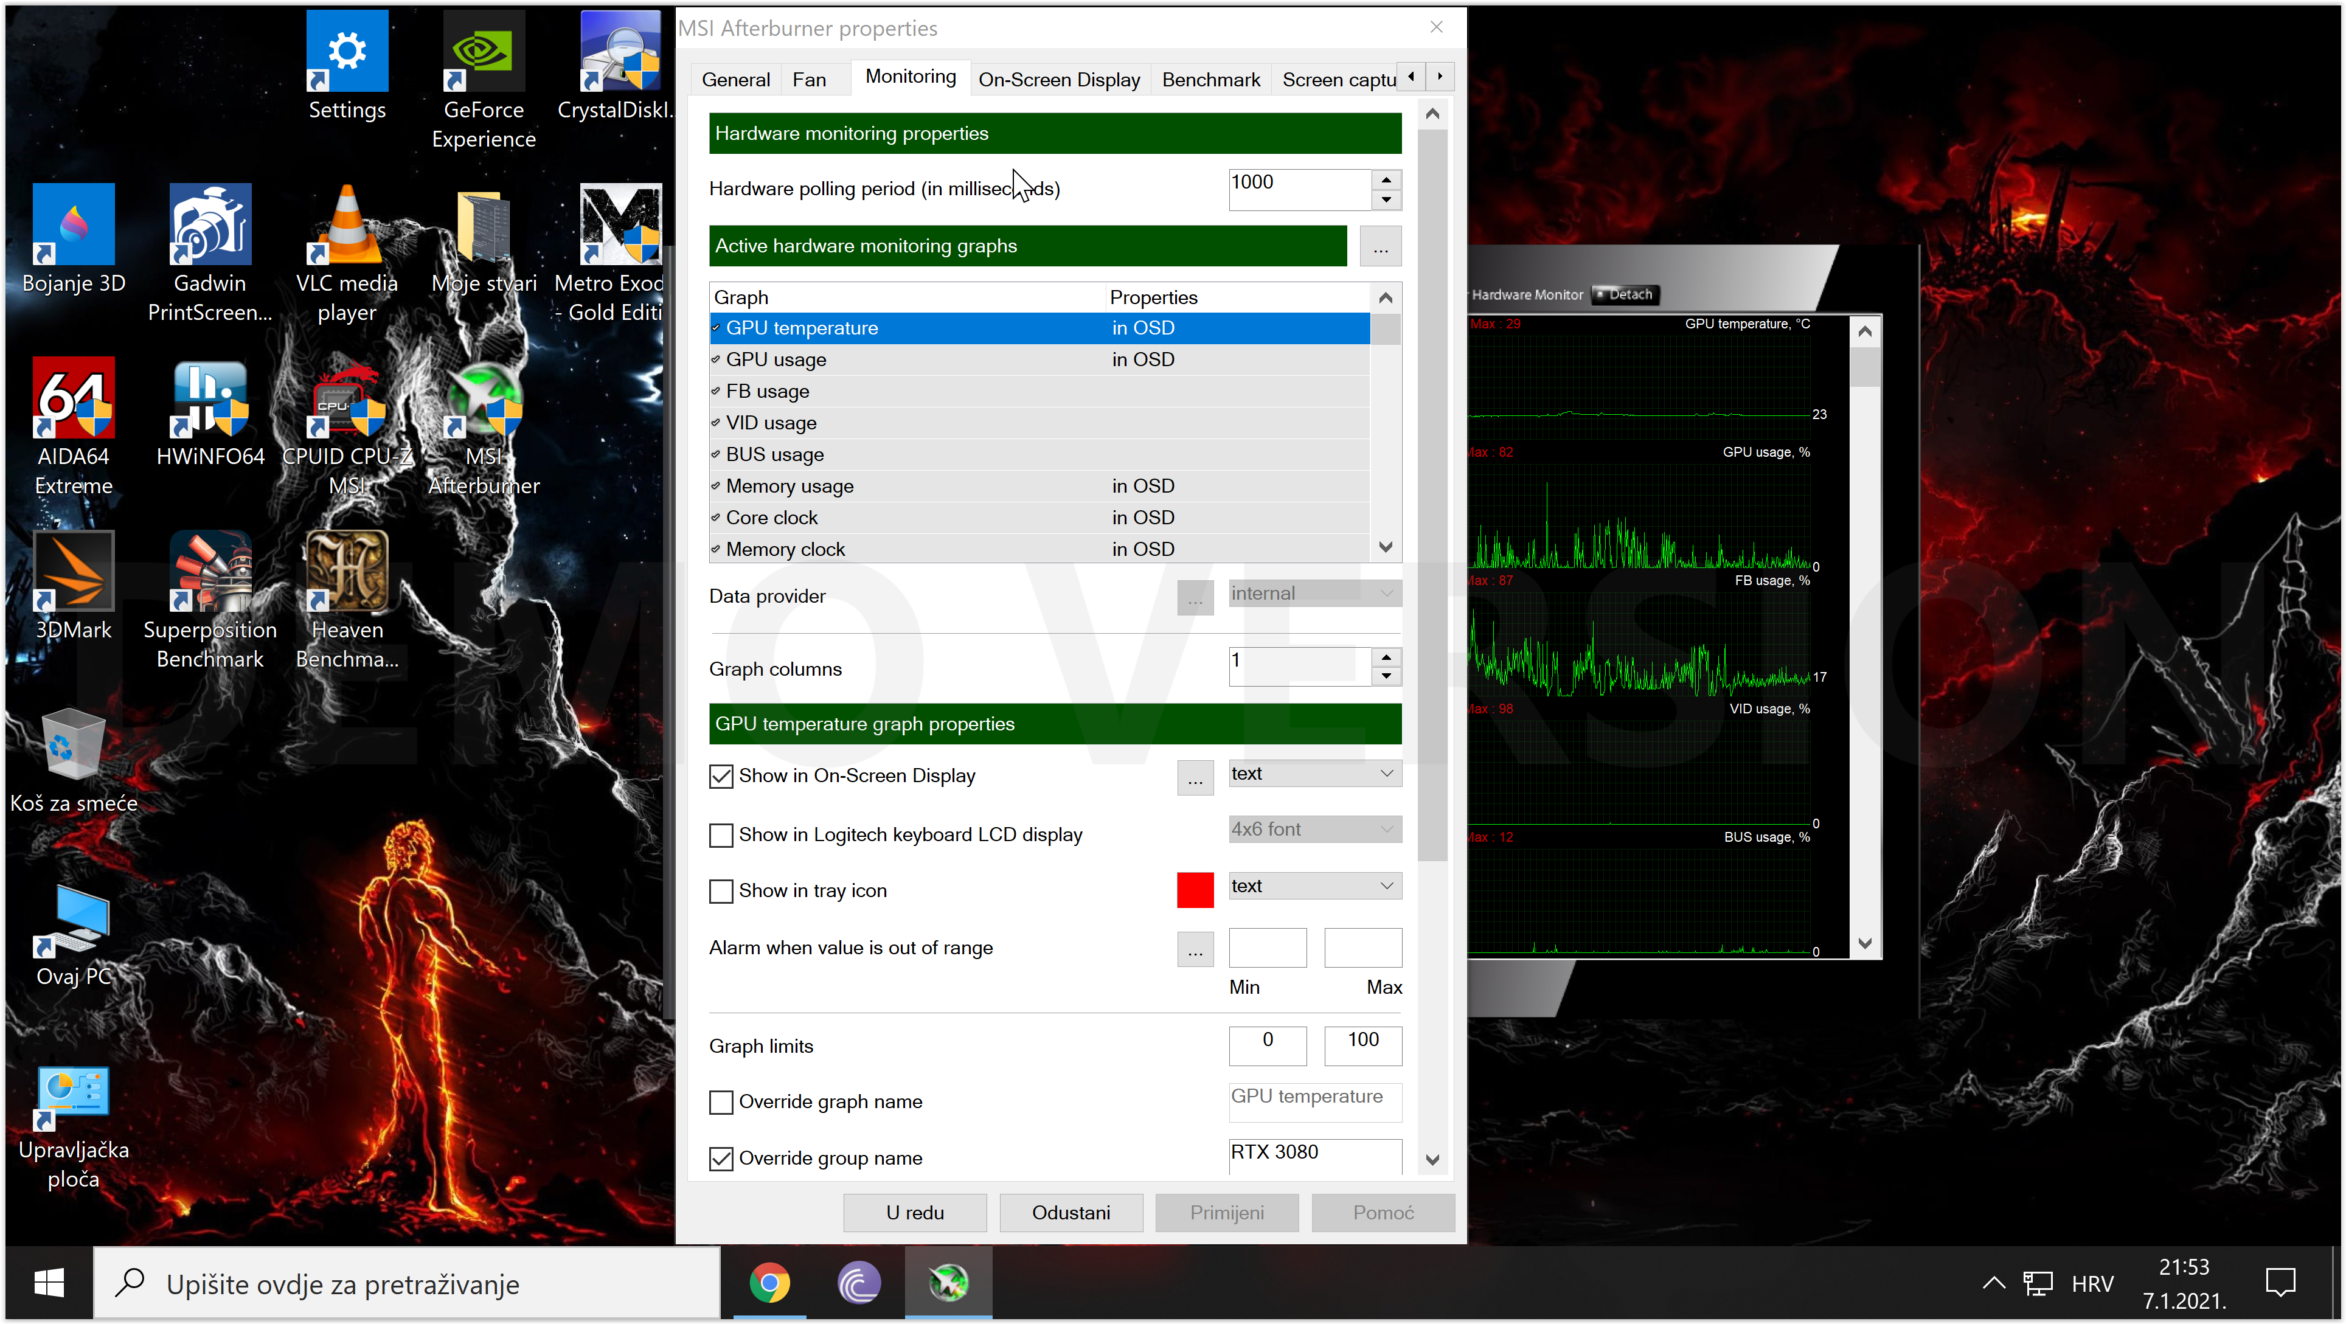2346x1324 pixels.
Task: Detach the Hardware Monitor window
Action: click(x=1626, y=294)
